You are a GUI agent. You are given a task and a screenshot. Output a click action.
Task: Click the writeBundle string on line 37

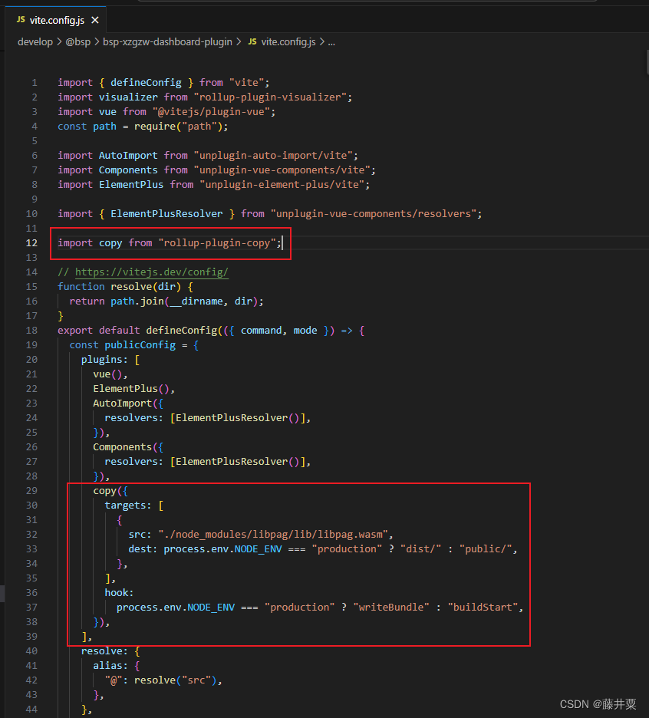coord(391,607)
